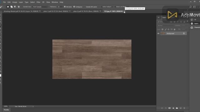This screenshot has height=112, width=200.
Task: Click the Lock all icon
Action: click(x=175, y=30)
